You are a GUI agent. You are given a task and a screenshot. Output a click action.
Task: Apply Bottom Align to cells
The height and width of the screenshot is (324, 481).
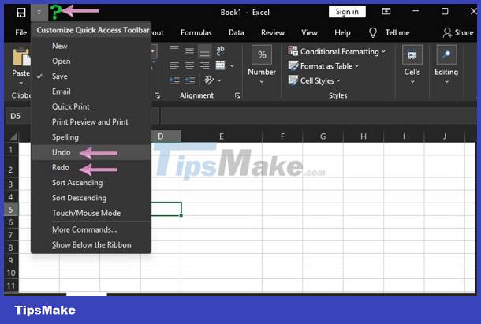click(204, 51)
